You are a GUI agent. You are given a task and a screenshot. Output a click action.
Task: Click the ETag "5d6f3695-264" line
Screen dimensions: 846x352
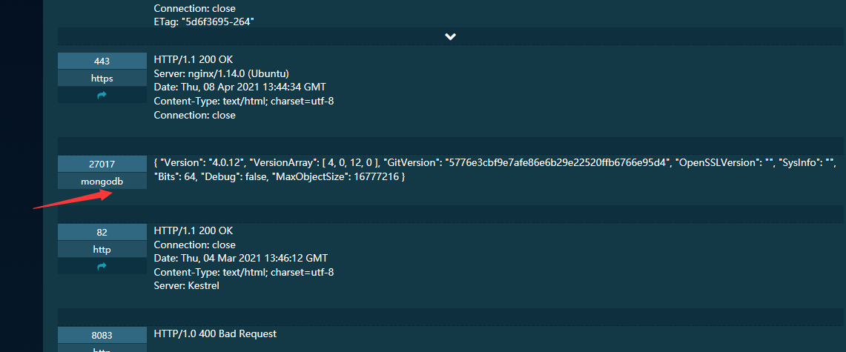tap(204, 22)
